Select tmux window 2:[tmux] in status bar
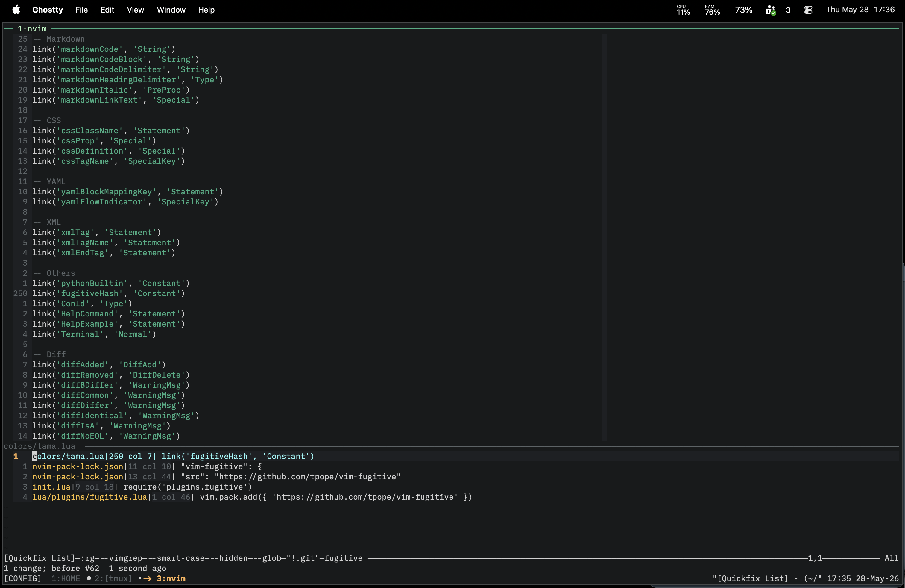Viewport: 905px width, 588px height. click(x=113, y=578)
